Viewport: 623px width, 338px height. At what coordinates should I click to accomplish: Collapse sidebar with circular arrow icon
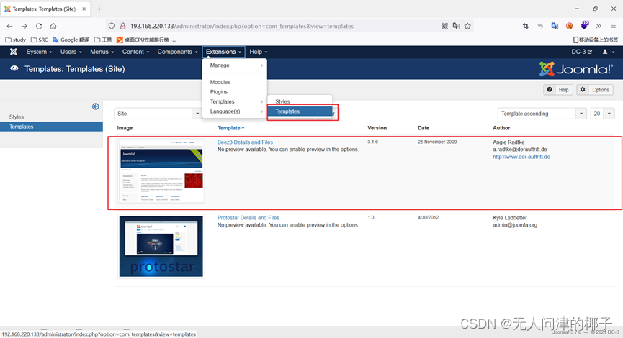95,106
